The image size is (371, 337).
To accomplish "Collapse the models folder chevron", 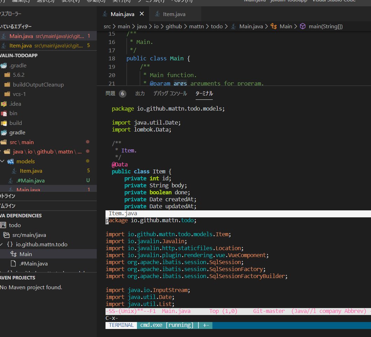I will coord(2,161).
